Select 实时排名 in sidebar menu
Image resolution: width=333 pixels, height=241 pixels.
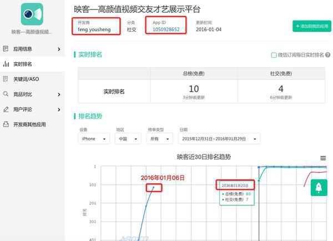coord(32,64)
